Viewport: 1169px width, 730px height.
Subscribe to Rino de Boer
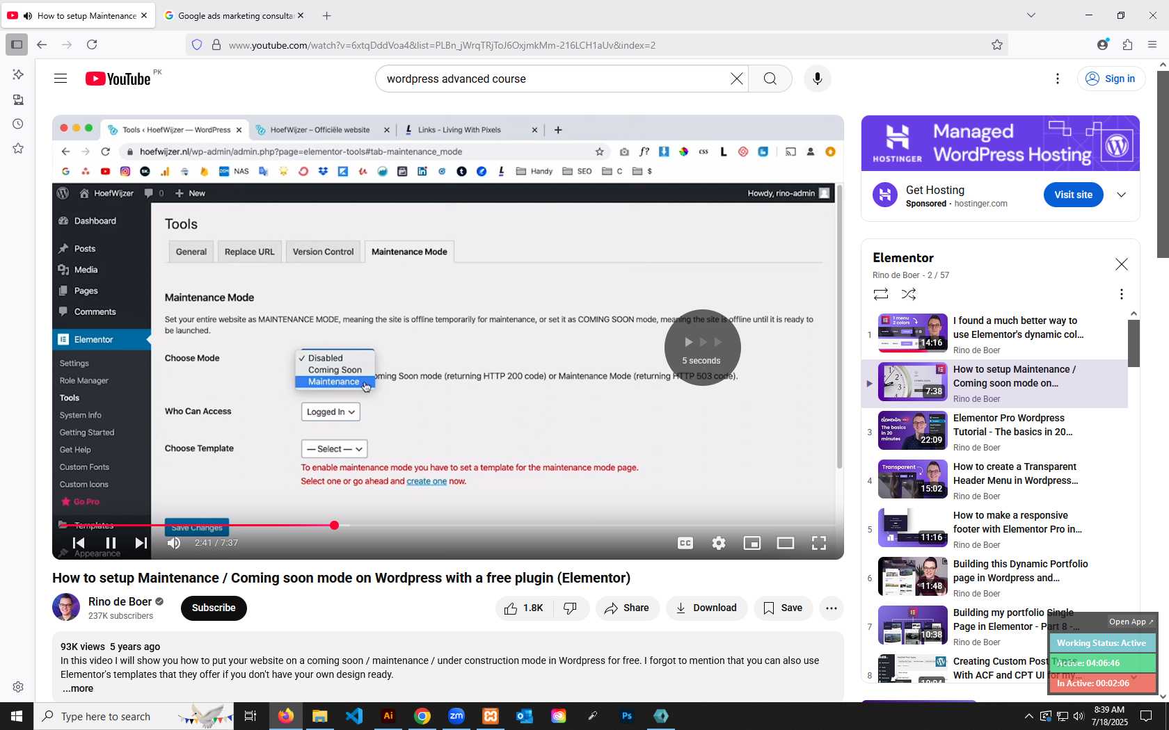click(214, 608)
